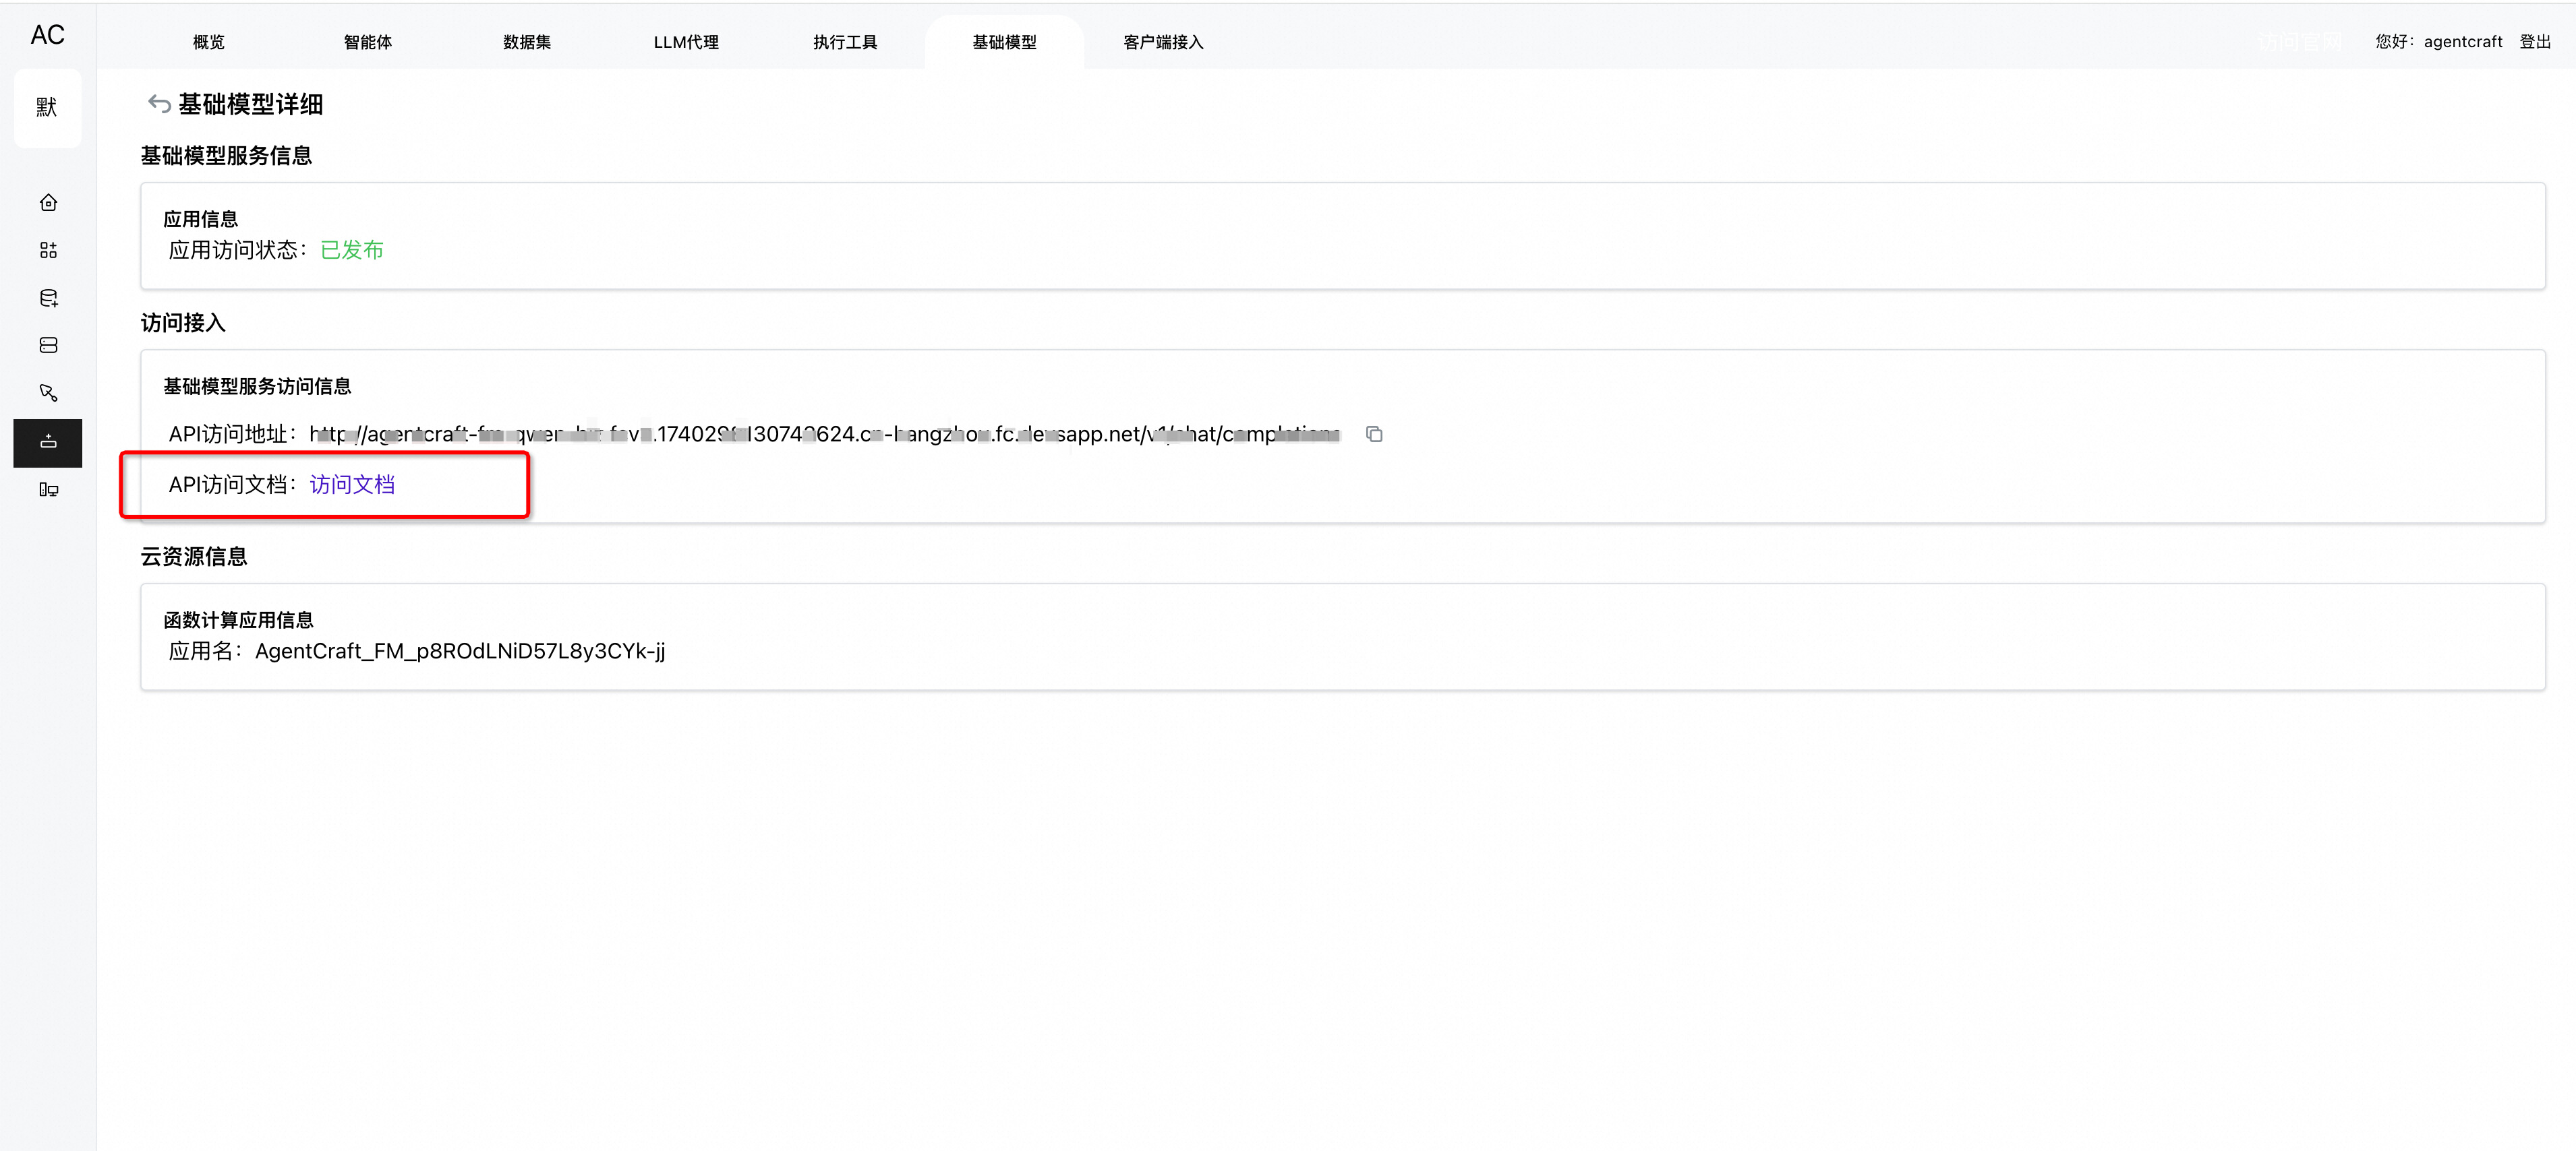The width and height of the screenshot is (2576, 1151).
Task: Click the 云资源信息 section heading
Action: [194, 557]
